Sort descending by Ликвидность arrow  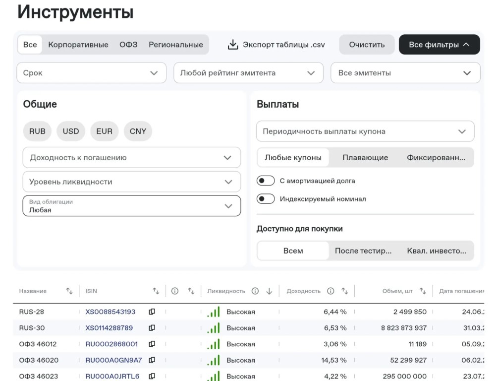click(270, 291)
